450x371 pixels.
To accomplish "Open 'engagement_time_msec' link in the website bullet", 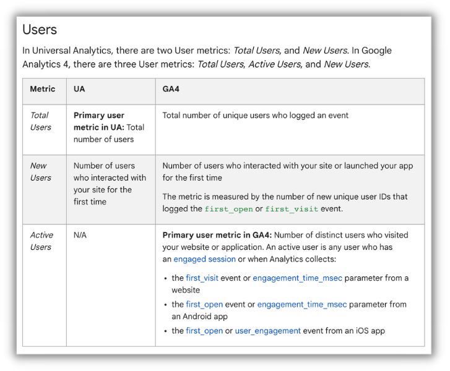I will (297, 278).
